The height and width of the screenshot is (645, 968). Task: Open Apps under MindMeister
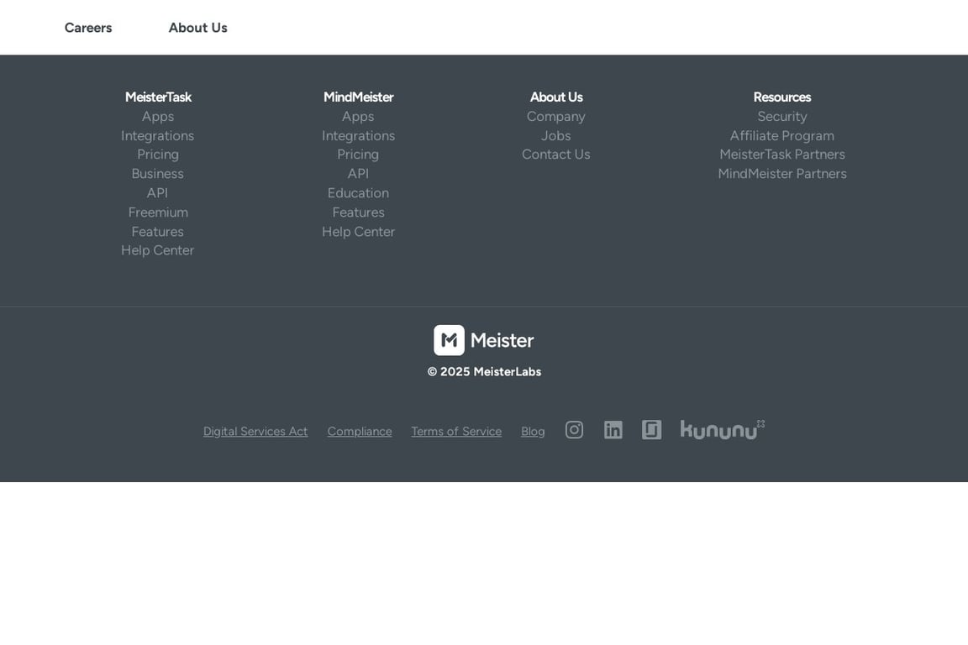[358, 117]
